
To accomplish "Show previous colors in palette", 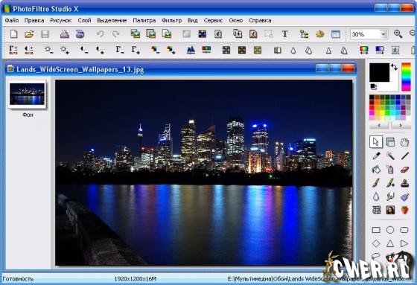I will 379,125.
